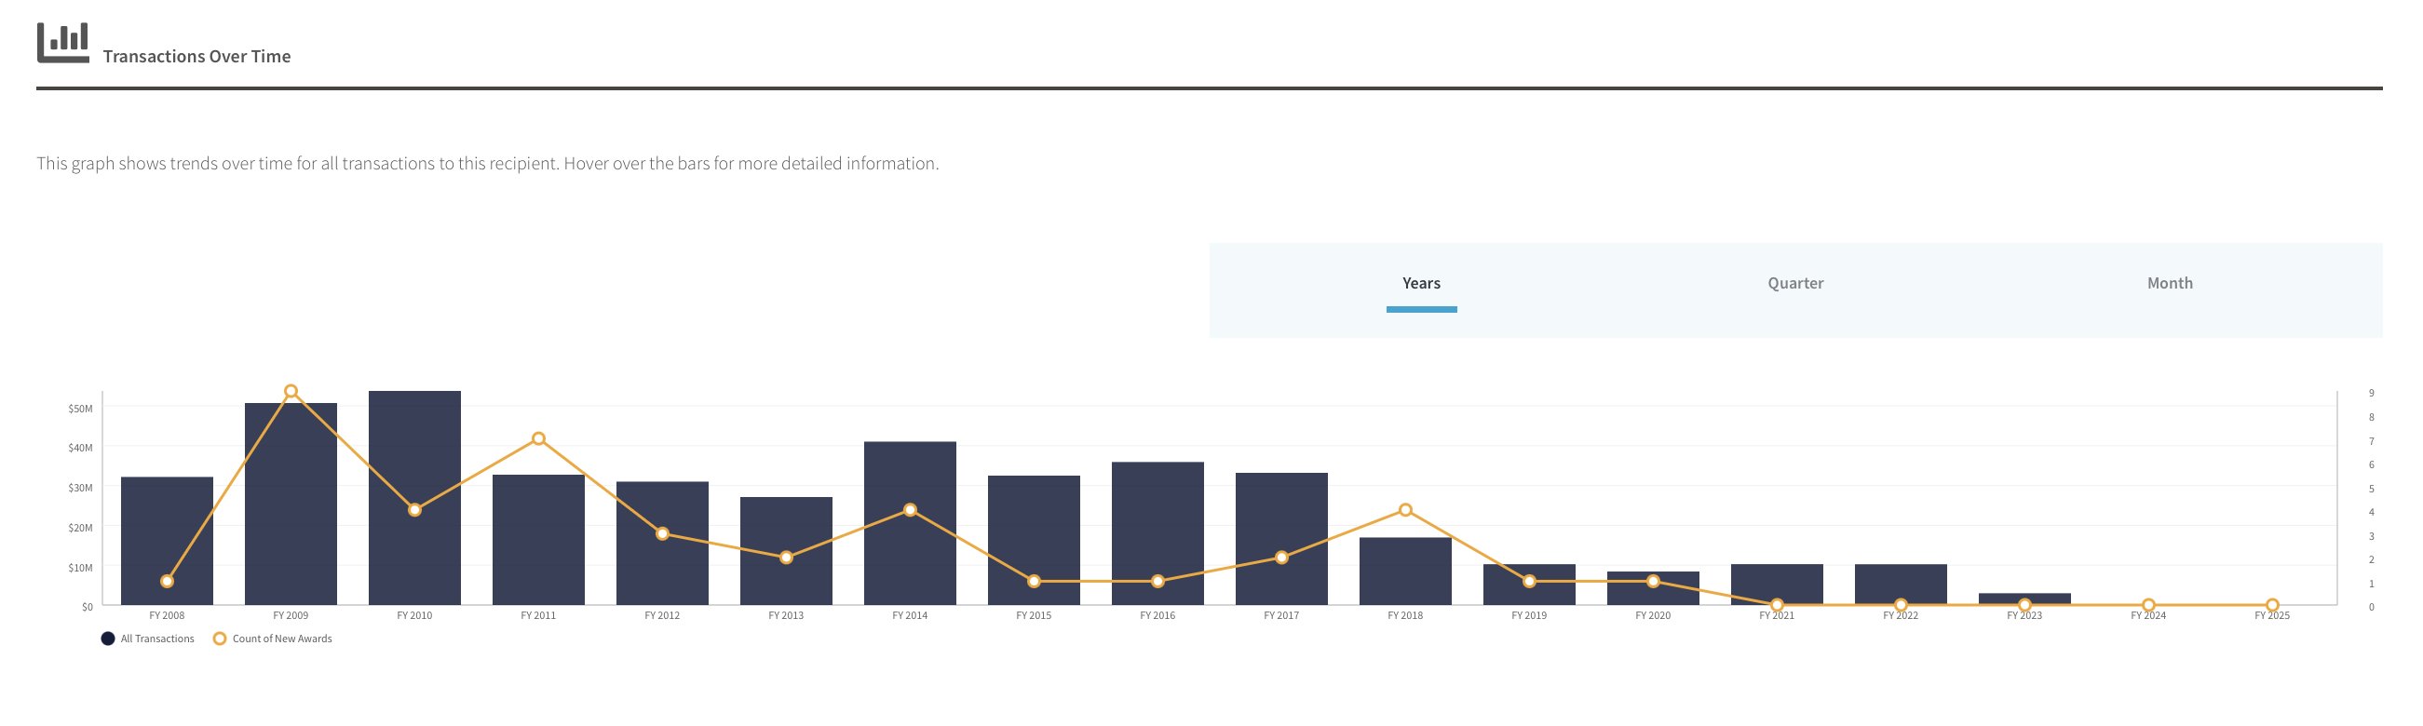
Task: Click the FY 2008 x-axis label
Action: pos(168,615)
